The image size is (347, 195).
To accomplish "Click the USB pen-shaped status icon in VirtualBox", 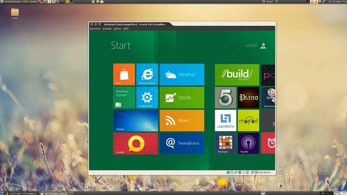I will click(236, 172).
